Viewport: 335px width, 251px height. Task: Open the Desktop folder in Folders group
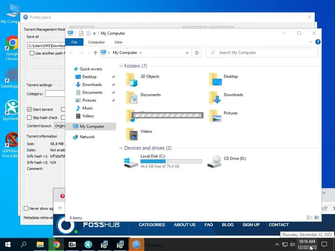(224, 80)
